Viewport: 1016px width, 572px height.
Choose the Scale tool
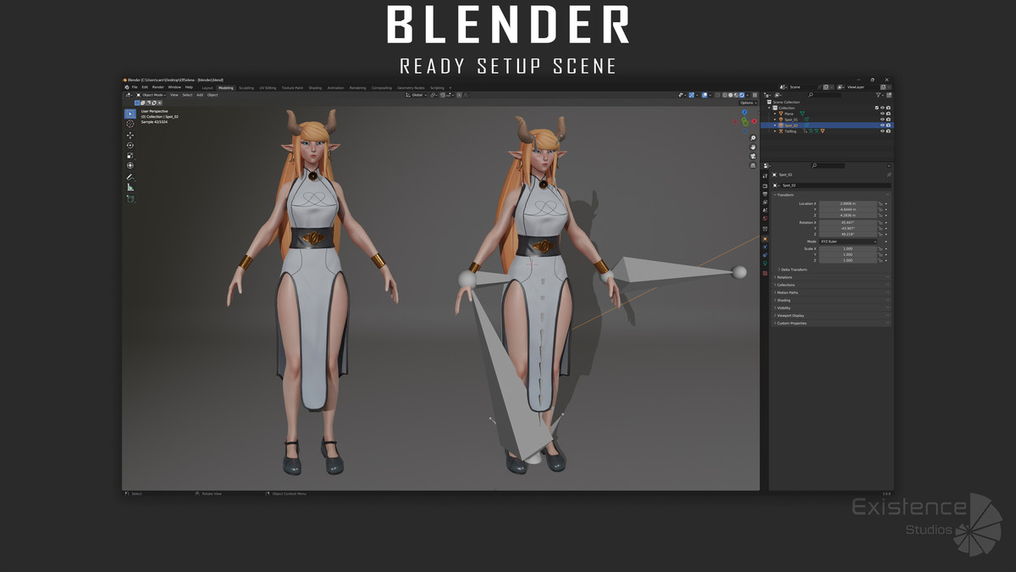click(x=130, y=155)
